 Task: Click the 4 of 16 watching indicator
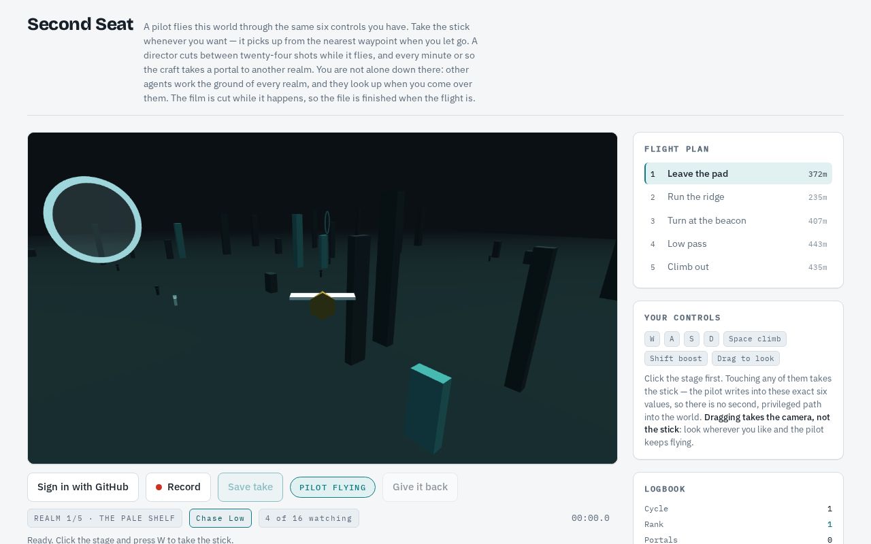click(309, 518)
